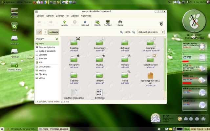210x131 pixels.
Task: Open the Místa panel menu
Action: [19, 2]
